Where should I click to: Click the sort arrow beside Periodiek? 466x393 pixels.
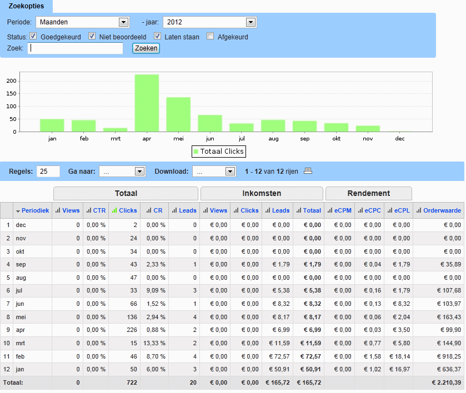click(18, 211)
